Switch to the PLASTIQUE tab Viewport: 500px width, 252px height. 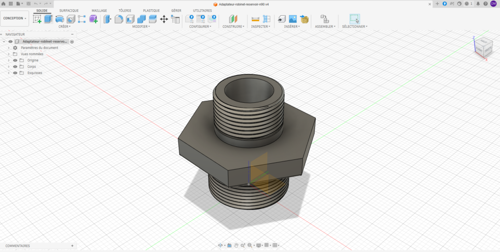tap(151, 11)
